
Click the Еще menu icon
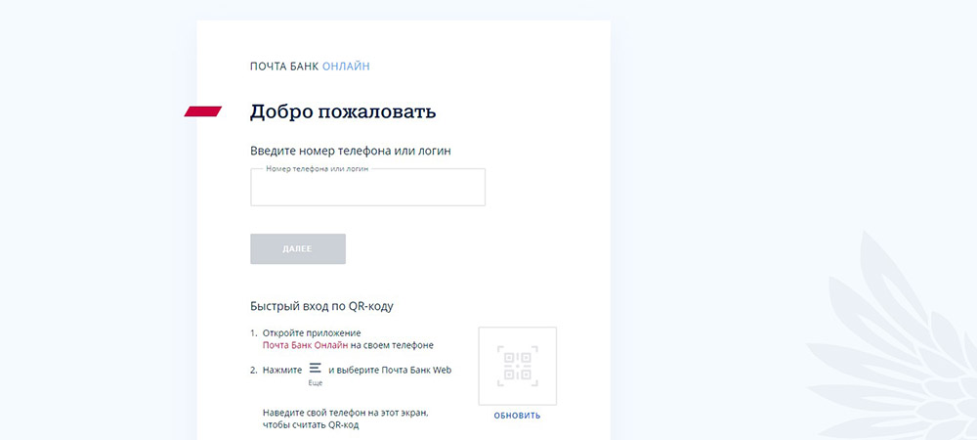point(316,369)
